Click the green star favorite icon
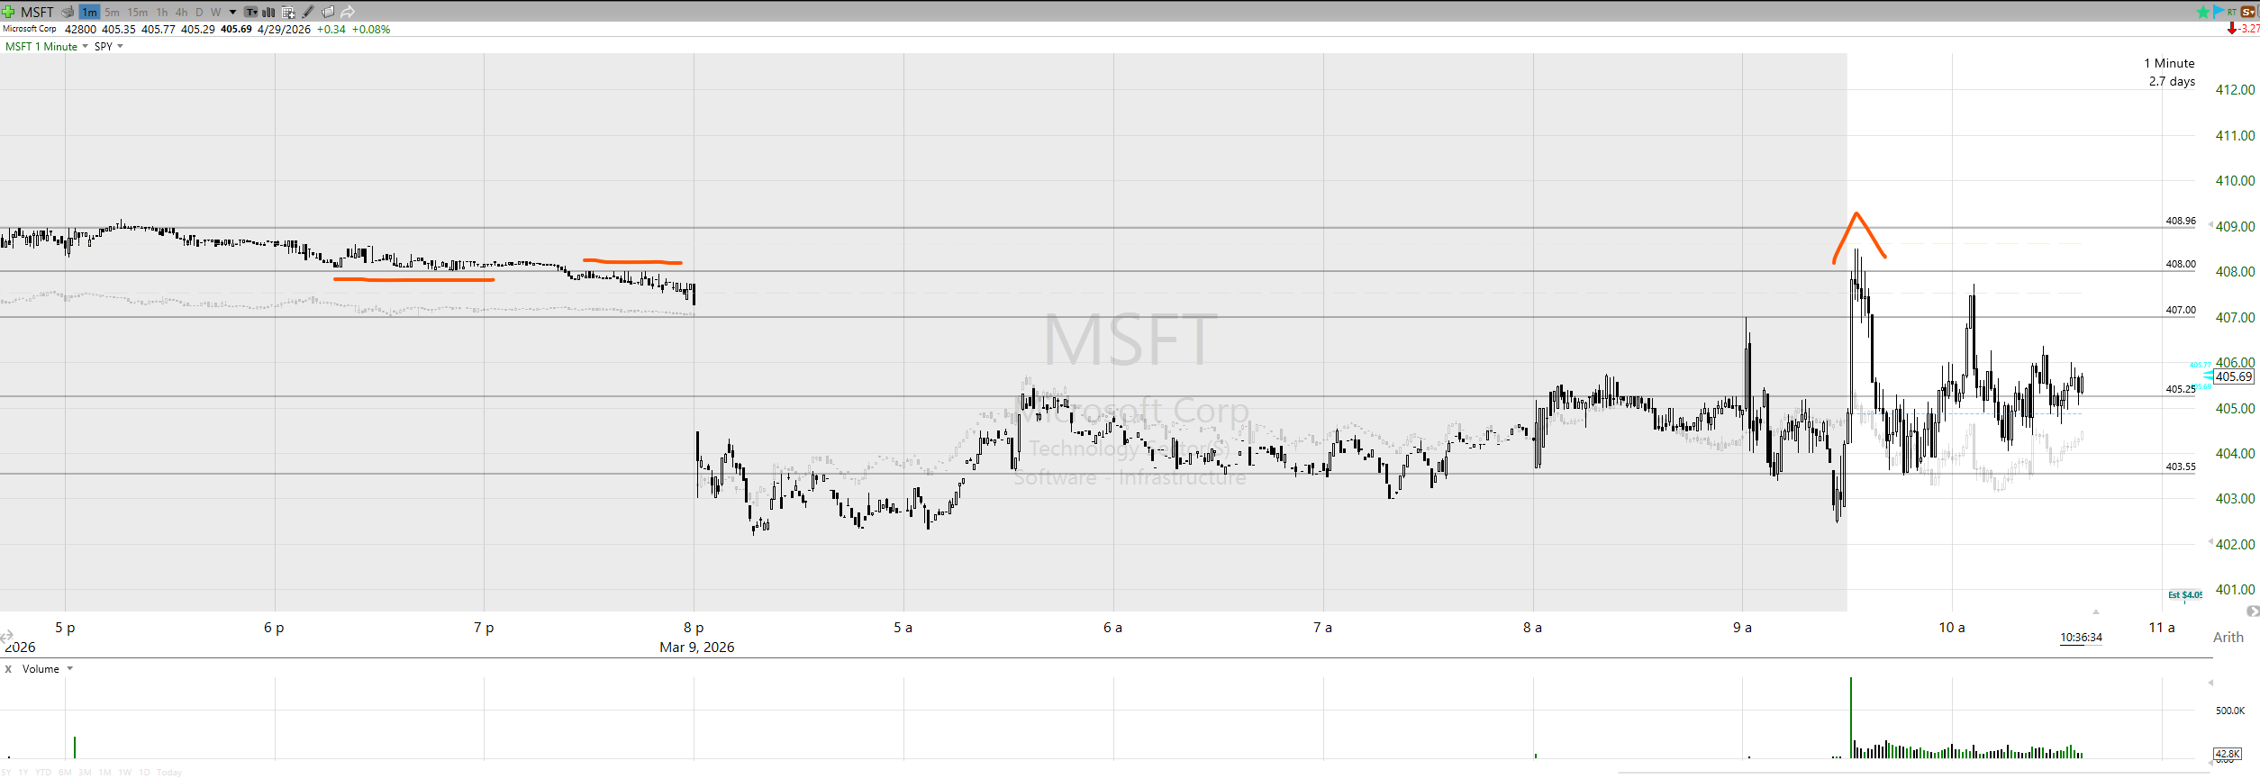The width and height of the screenshot is (2260, 779). pos(2202,12)
